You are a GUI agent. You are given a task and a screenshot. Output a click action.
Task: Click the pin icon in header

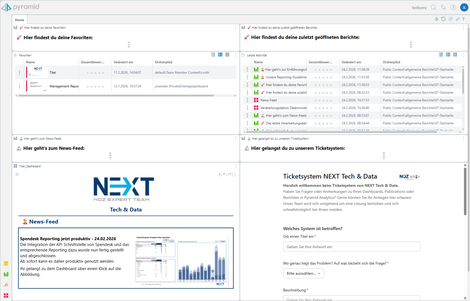(443, 7)
